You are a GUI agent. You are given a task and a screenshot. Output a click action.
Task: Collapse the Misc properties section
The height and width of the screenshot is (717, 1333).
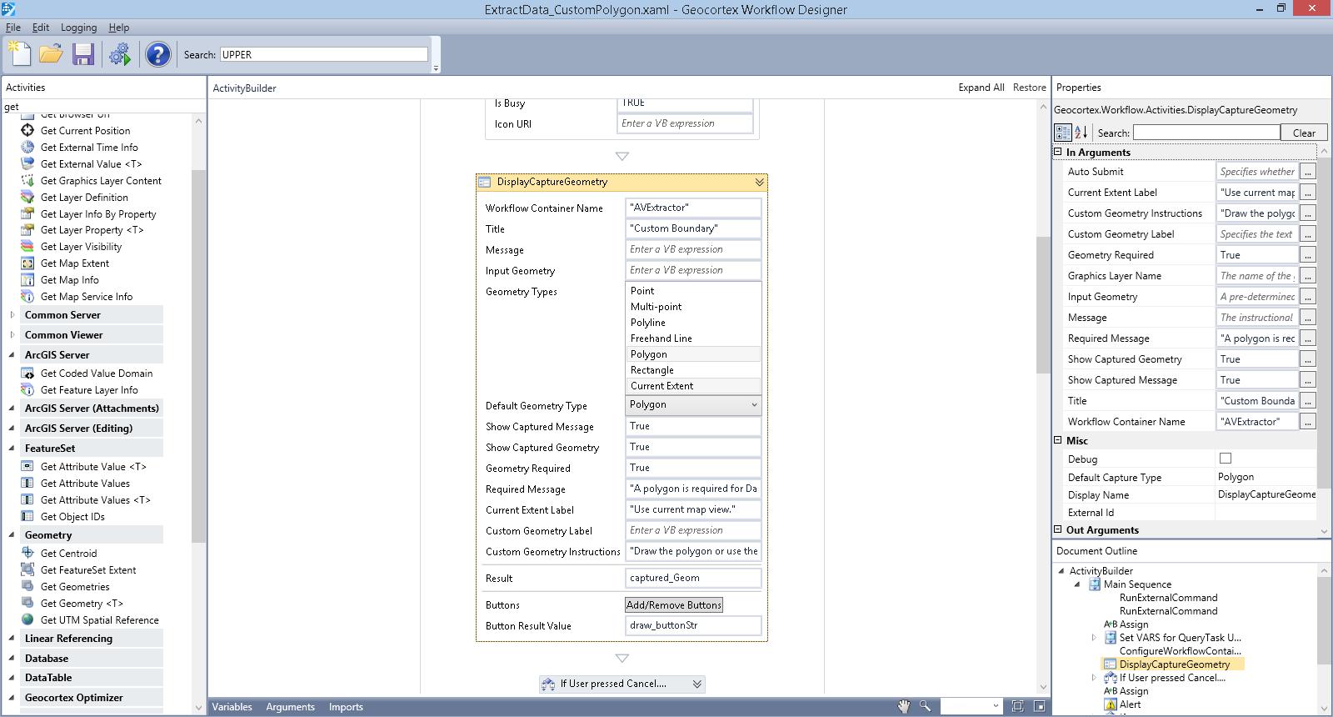point(1058,440)
